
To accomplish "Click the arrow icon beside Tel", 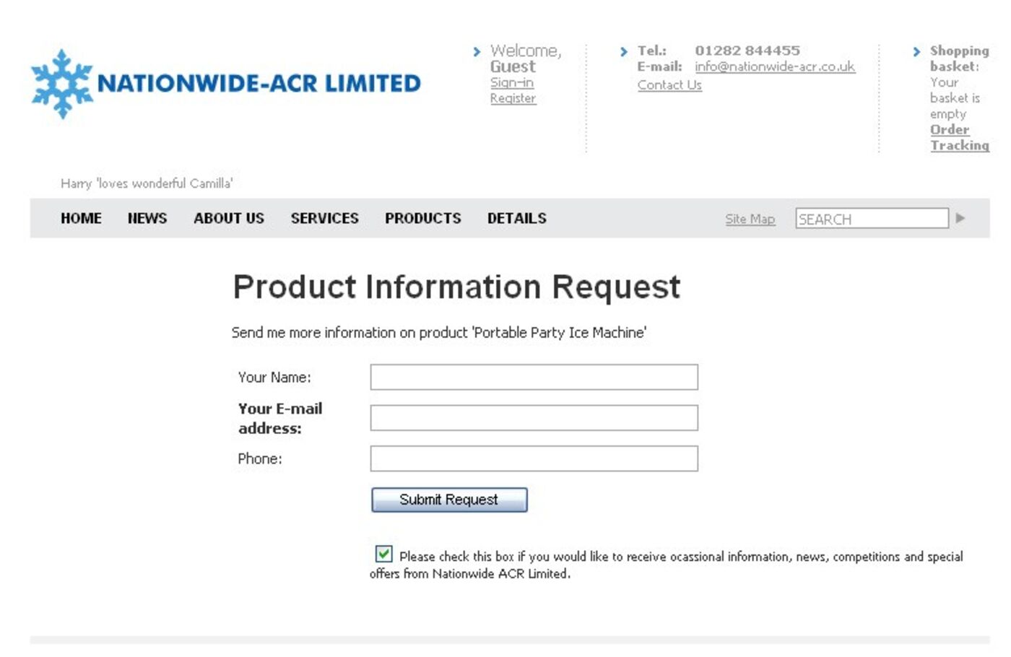I will click(x=624, y=52).
